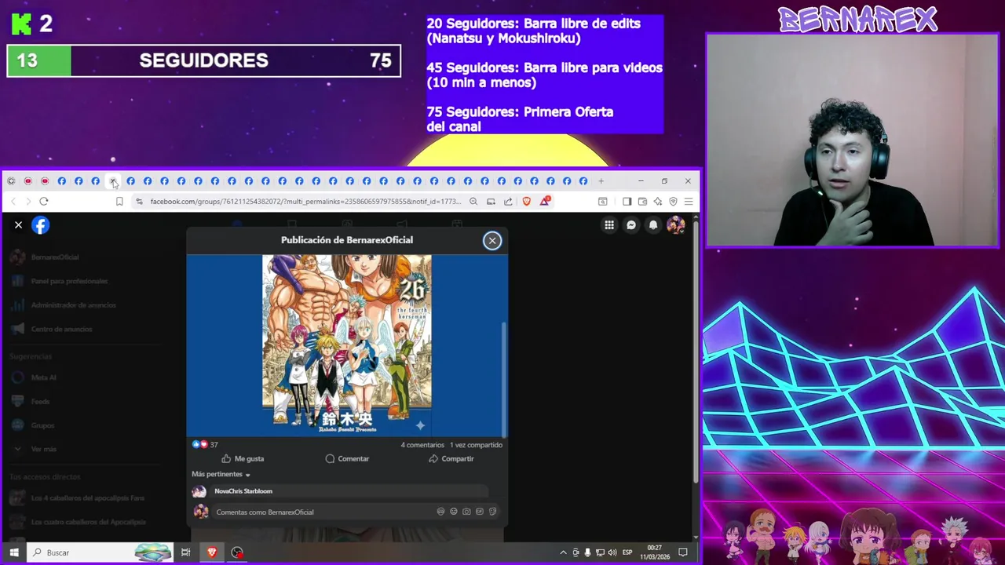Viewport: 1005px width, 565px height.
Task: Open NovaChris Starbloom's profile name
Action: tap(243, 491)
